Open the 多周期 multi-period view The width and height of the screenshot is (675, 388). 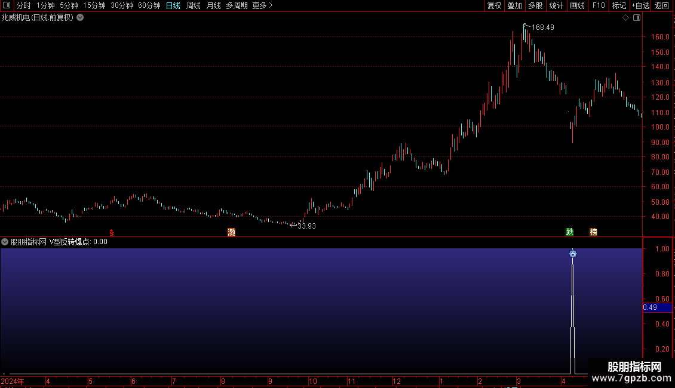237,5
